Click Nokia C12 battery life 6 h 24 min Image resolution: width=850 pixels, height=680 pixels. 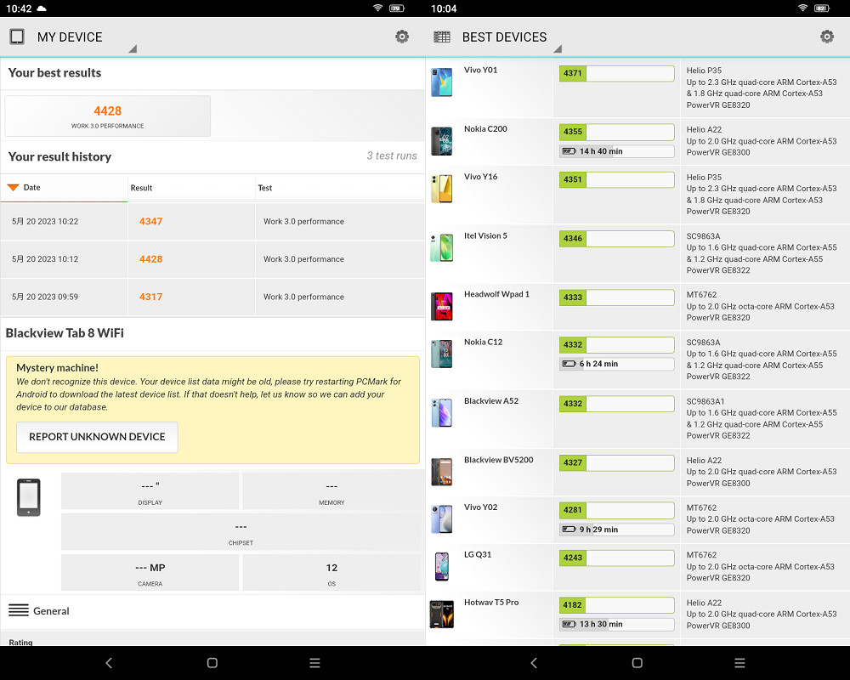[617, 364]
